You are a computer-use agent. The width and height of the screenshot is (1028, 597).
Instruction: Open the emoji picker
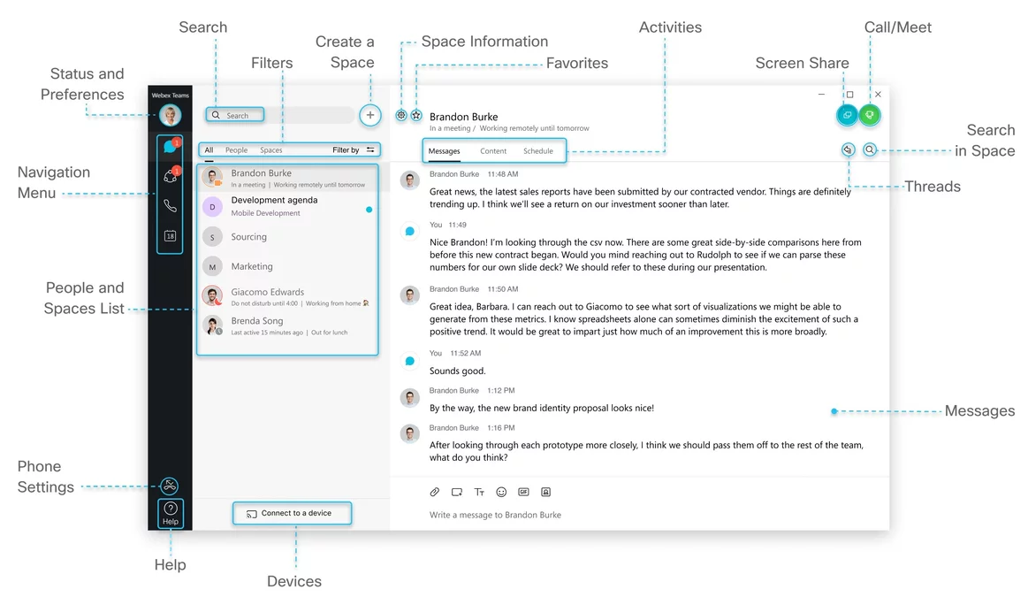tap(501, 492)
